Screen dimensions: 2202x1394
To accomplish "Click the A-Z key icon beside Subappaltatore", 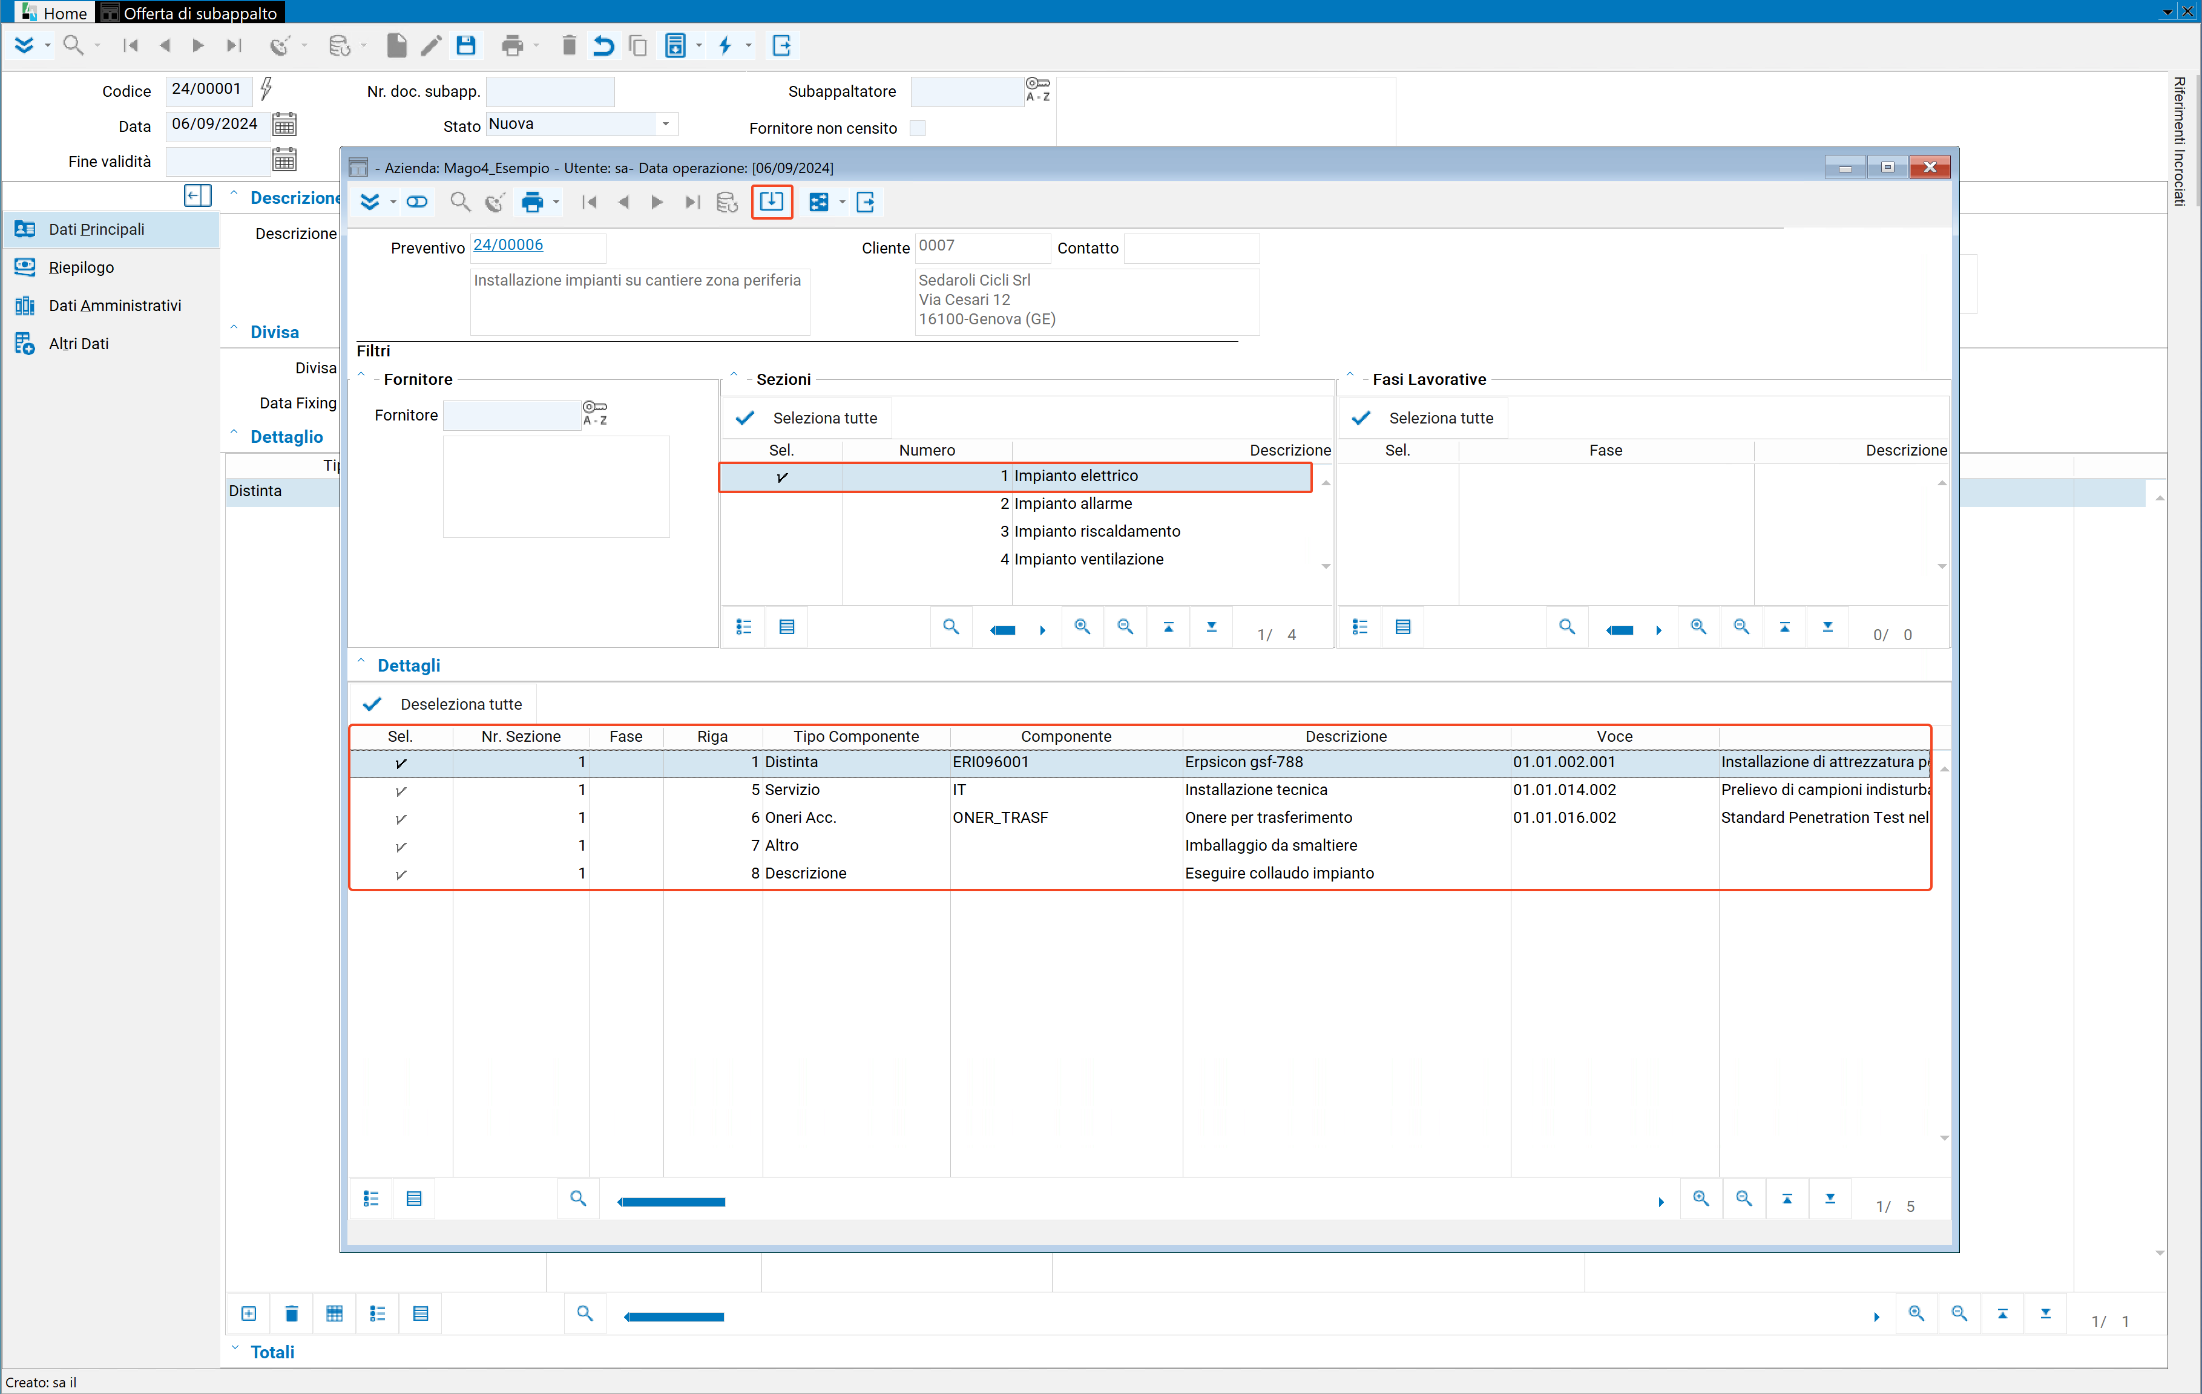I will tap(1038, 90).
